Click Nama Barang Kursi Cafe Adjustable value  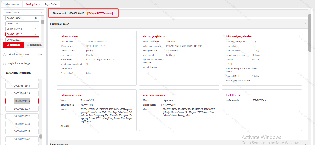point(101,60)
